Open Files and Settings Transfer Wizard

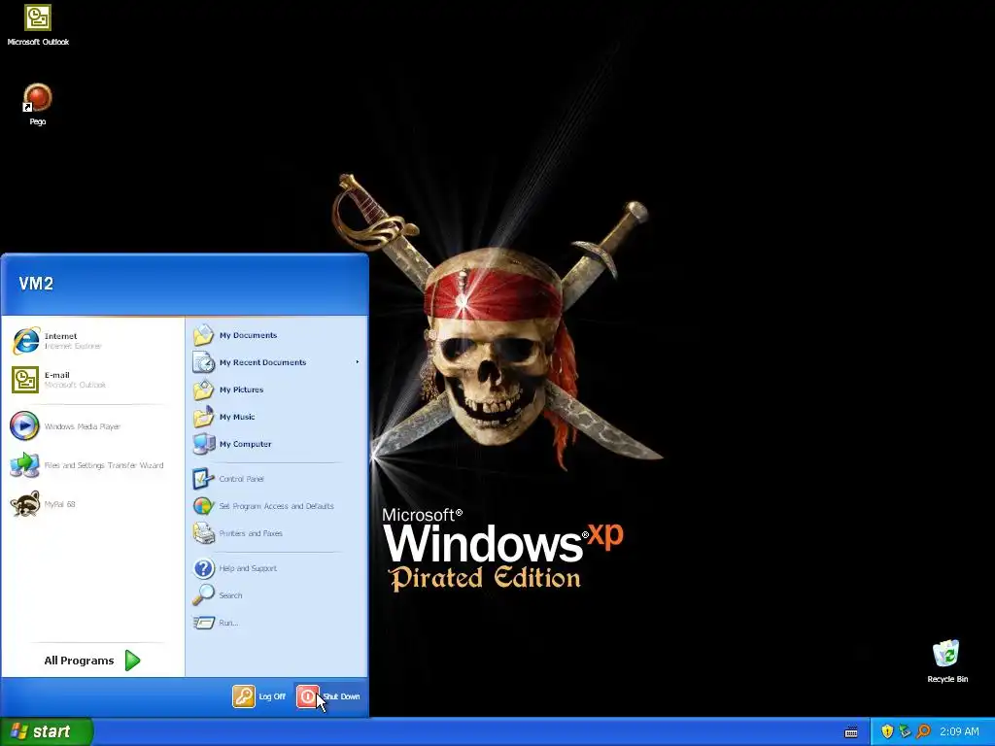click(92, 465)
